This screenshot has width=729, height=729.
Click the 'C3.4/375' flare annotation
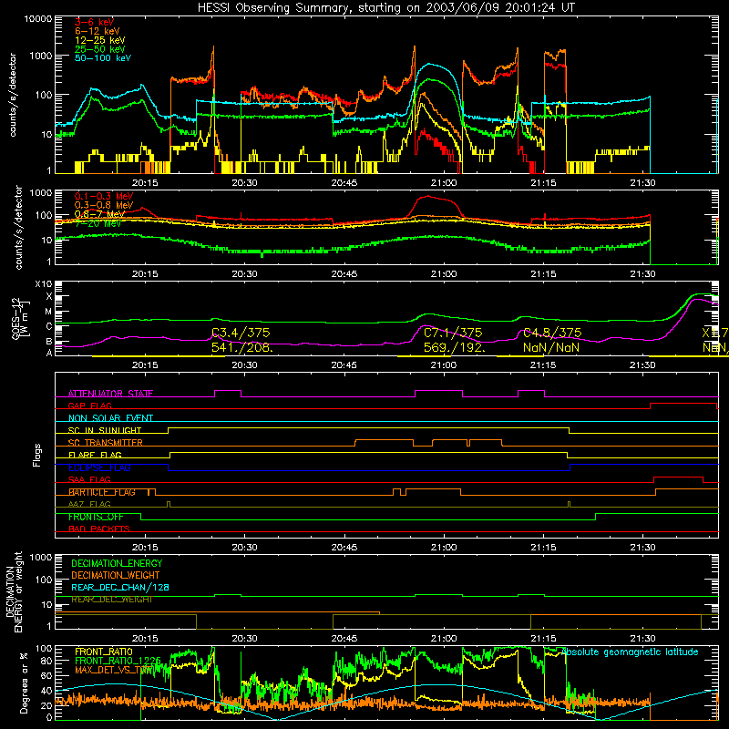pyautogui.click(x=241, y=333)
